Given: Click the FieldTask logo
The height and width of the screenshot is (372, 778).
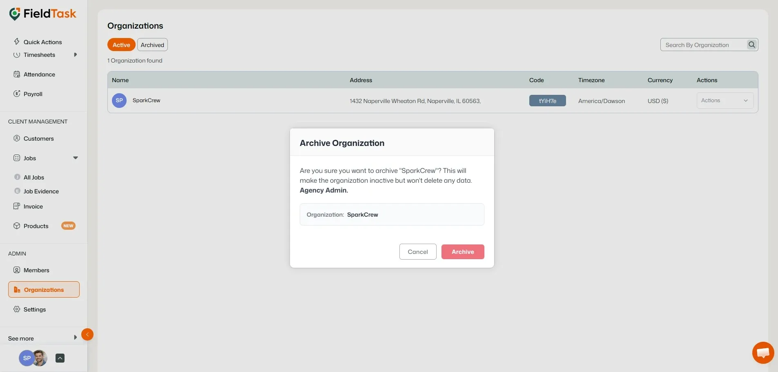Looking at the screenshot, I should 42,14.
